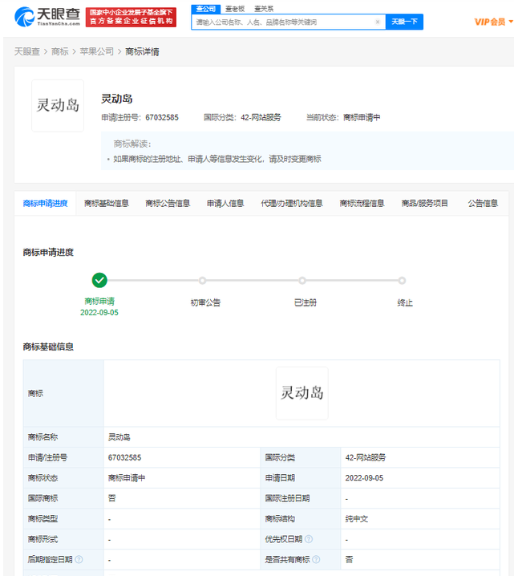Select the 已注册 progress step circle

[x=302, y=281]
